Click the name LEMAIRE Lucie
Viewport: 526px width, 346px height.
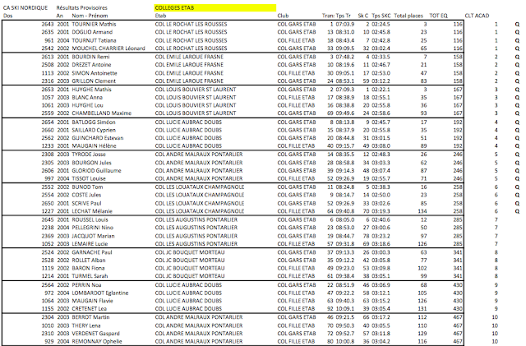pos(90,244)
